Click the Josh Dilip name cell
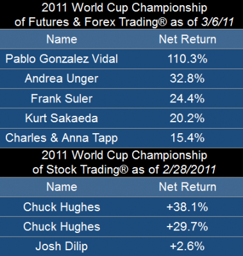This screenshot has width=243, height=256. point(62,246)
